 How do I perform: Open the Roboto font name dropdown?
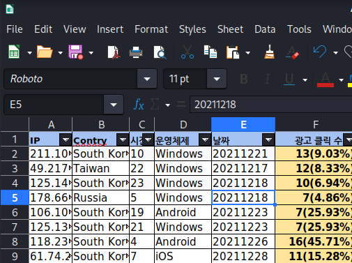pyautogui.click(x=147, y=79)
